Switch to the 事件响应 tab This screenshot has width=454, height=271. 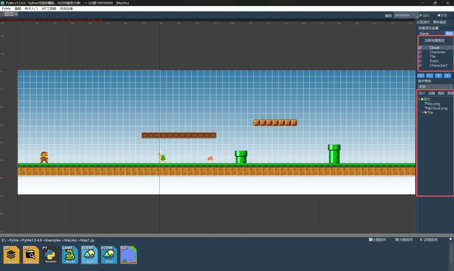point(440,22)
